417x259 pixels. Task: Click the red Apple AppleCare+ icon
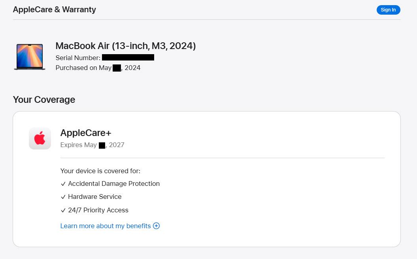pos(40,138)
